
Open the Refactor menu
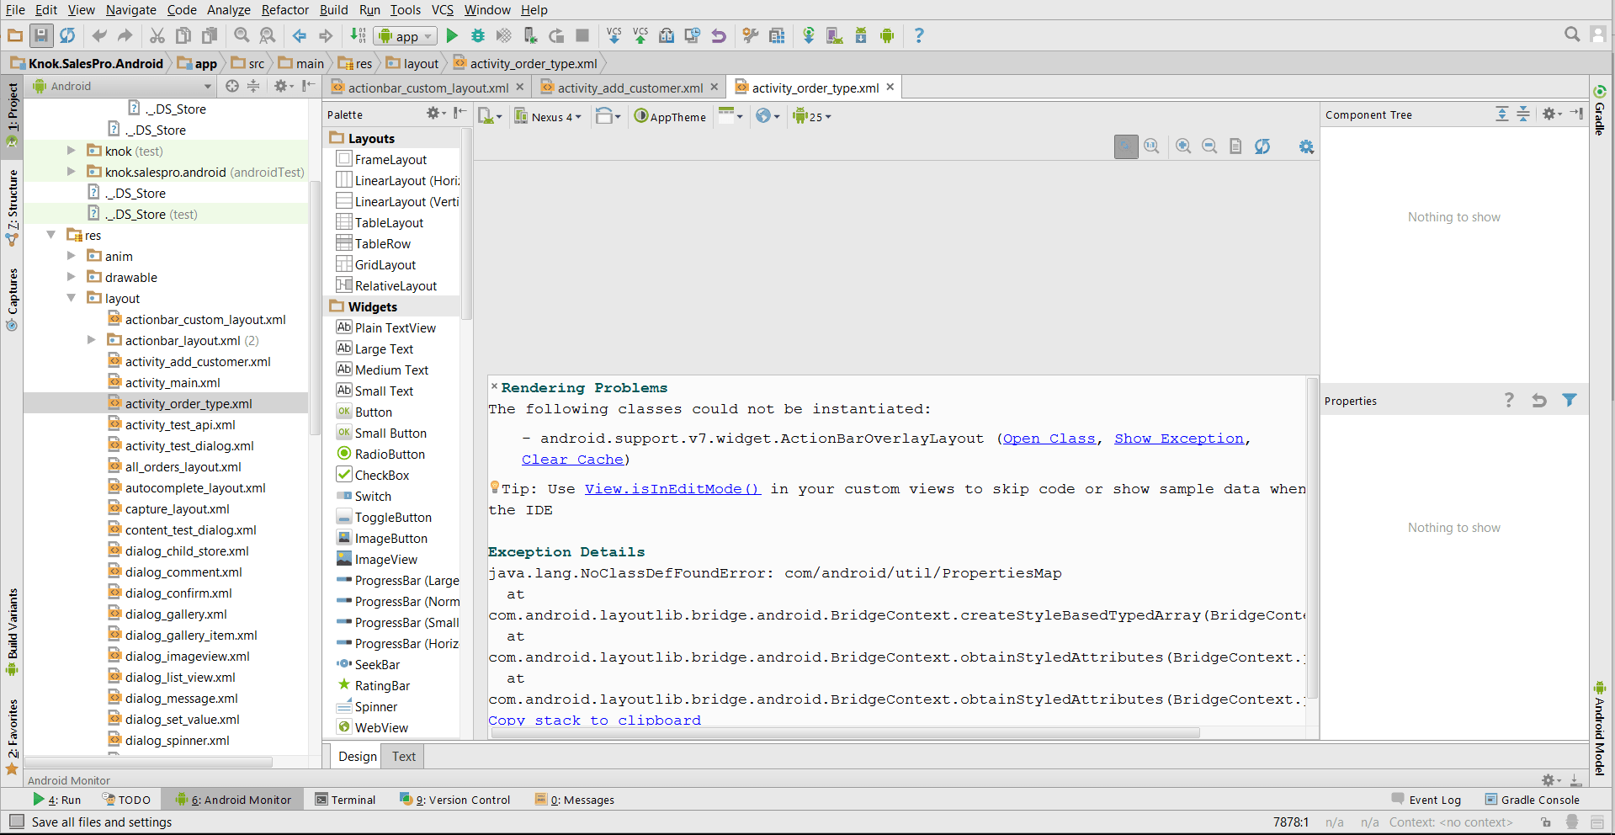284,10
